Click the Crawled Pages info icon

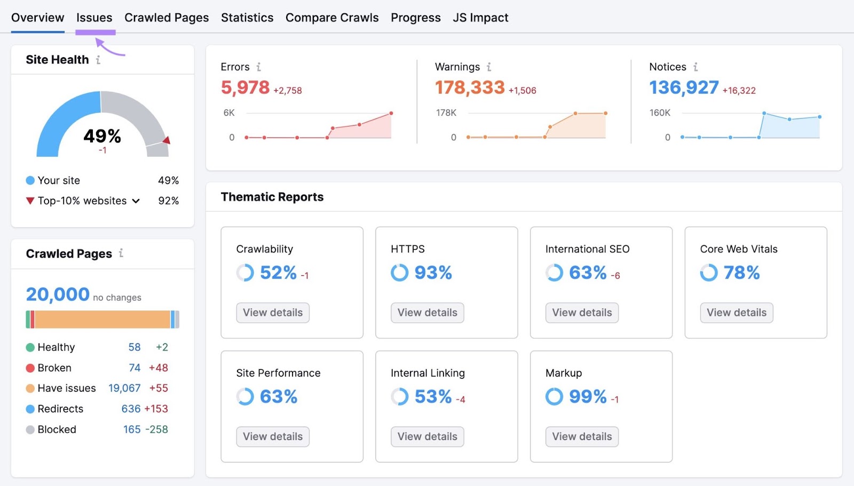click(x=122, y=254)
